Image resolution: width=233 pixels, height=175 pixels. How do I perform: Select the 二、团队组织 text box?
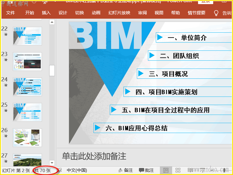[190, 55]
